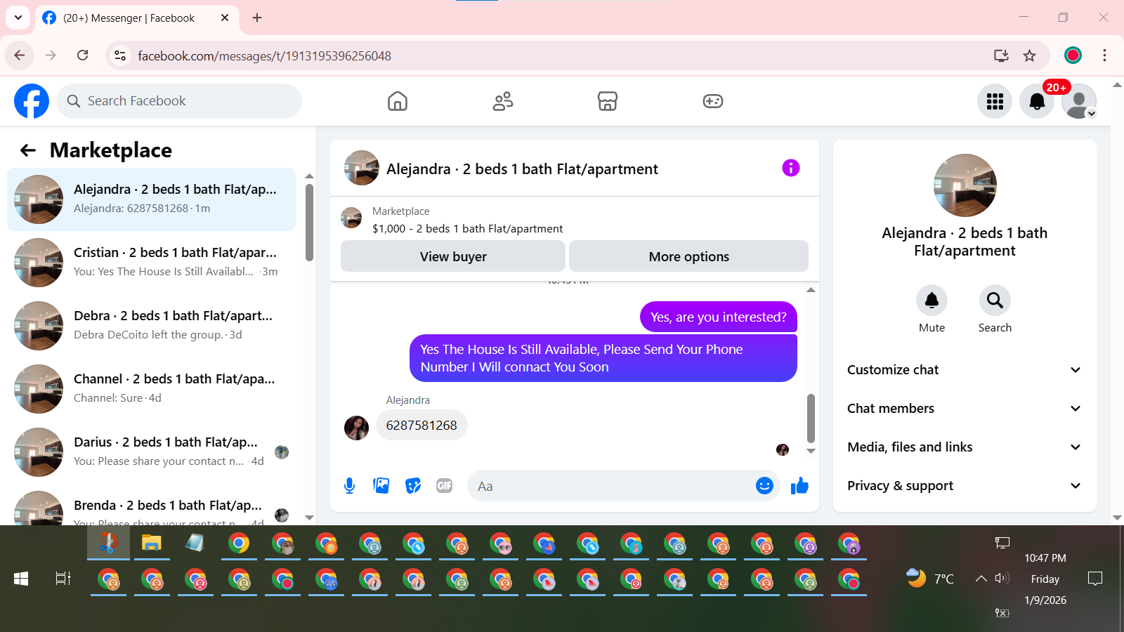Go back with the browser back arrow
Image resolution: width=1124 pixels, height=632 pixels.
(x=20, y=55)
